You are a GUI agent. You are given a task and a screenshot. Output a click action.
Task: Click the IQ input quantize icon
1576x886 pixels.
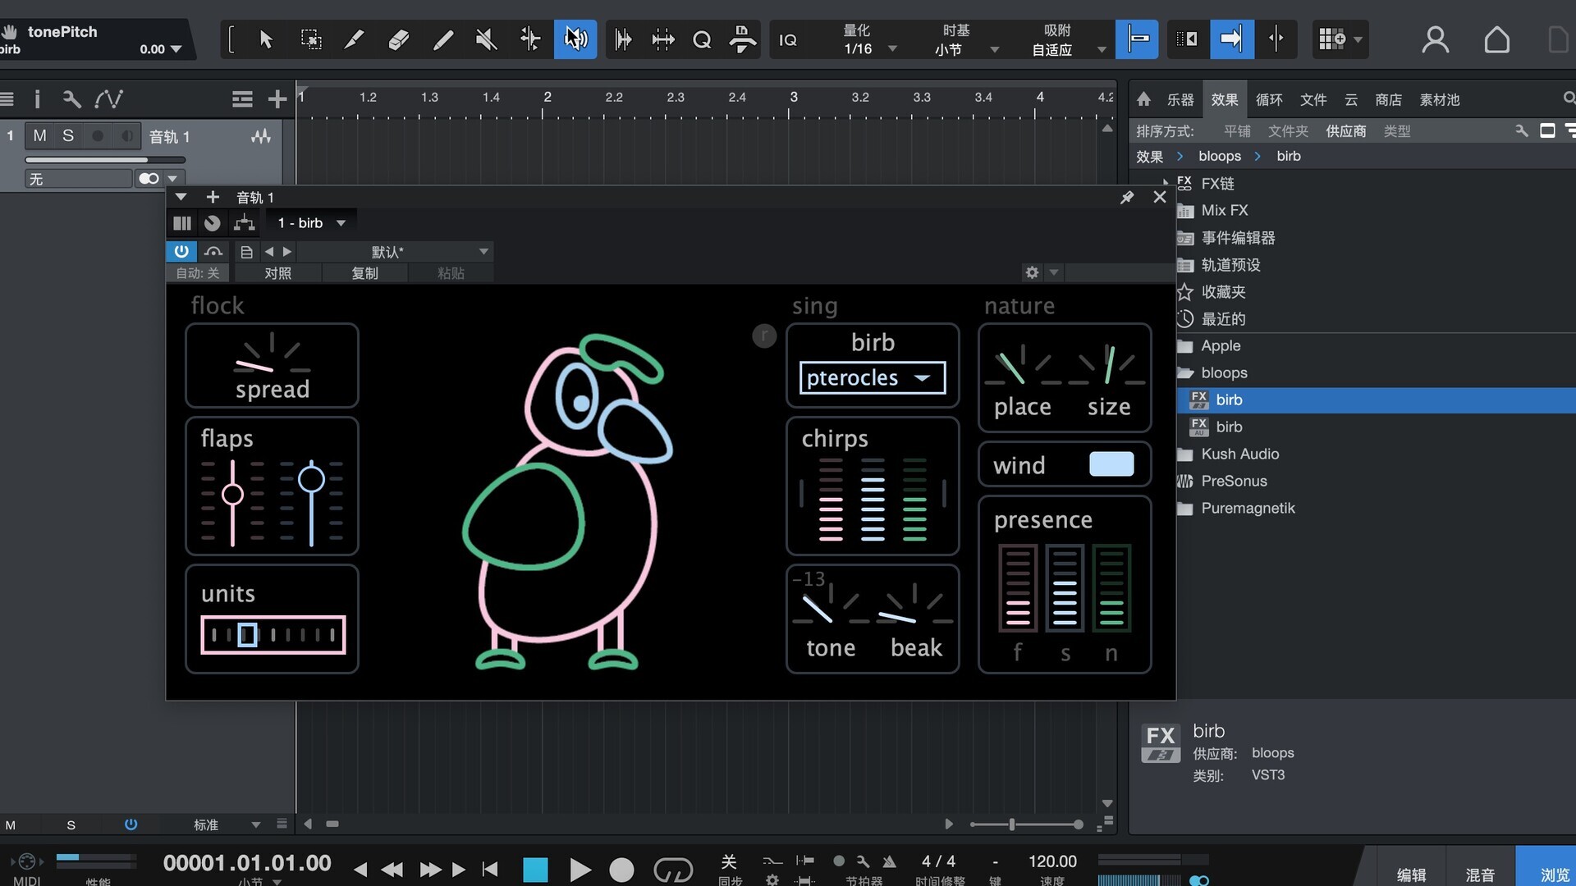pyautogui.click(x=788, y=39)
